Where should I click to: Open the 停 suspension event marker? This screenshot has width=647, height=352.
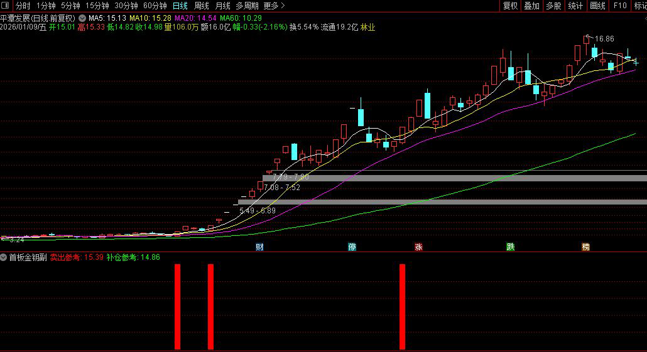(352, 247)
